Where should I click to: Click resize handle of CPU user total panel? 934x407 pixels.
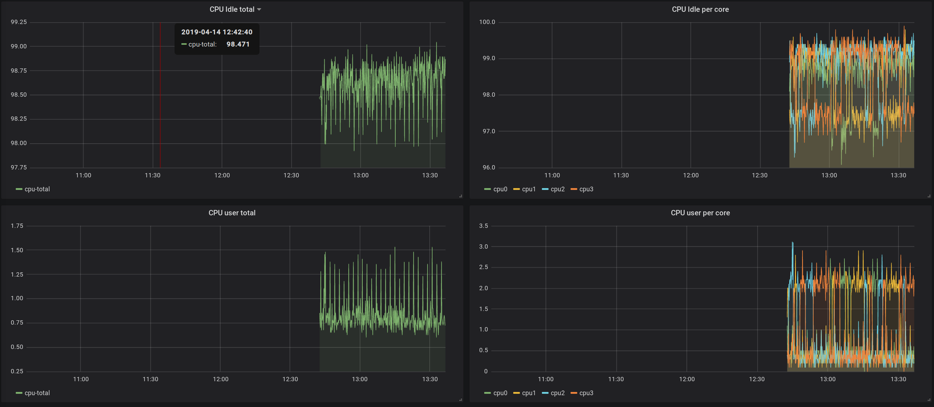[x=461, y=400]
